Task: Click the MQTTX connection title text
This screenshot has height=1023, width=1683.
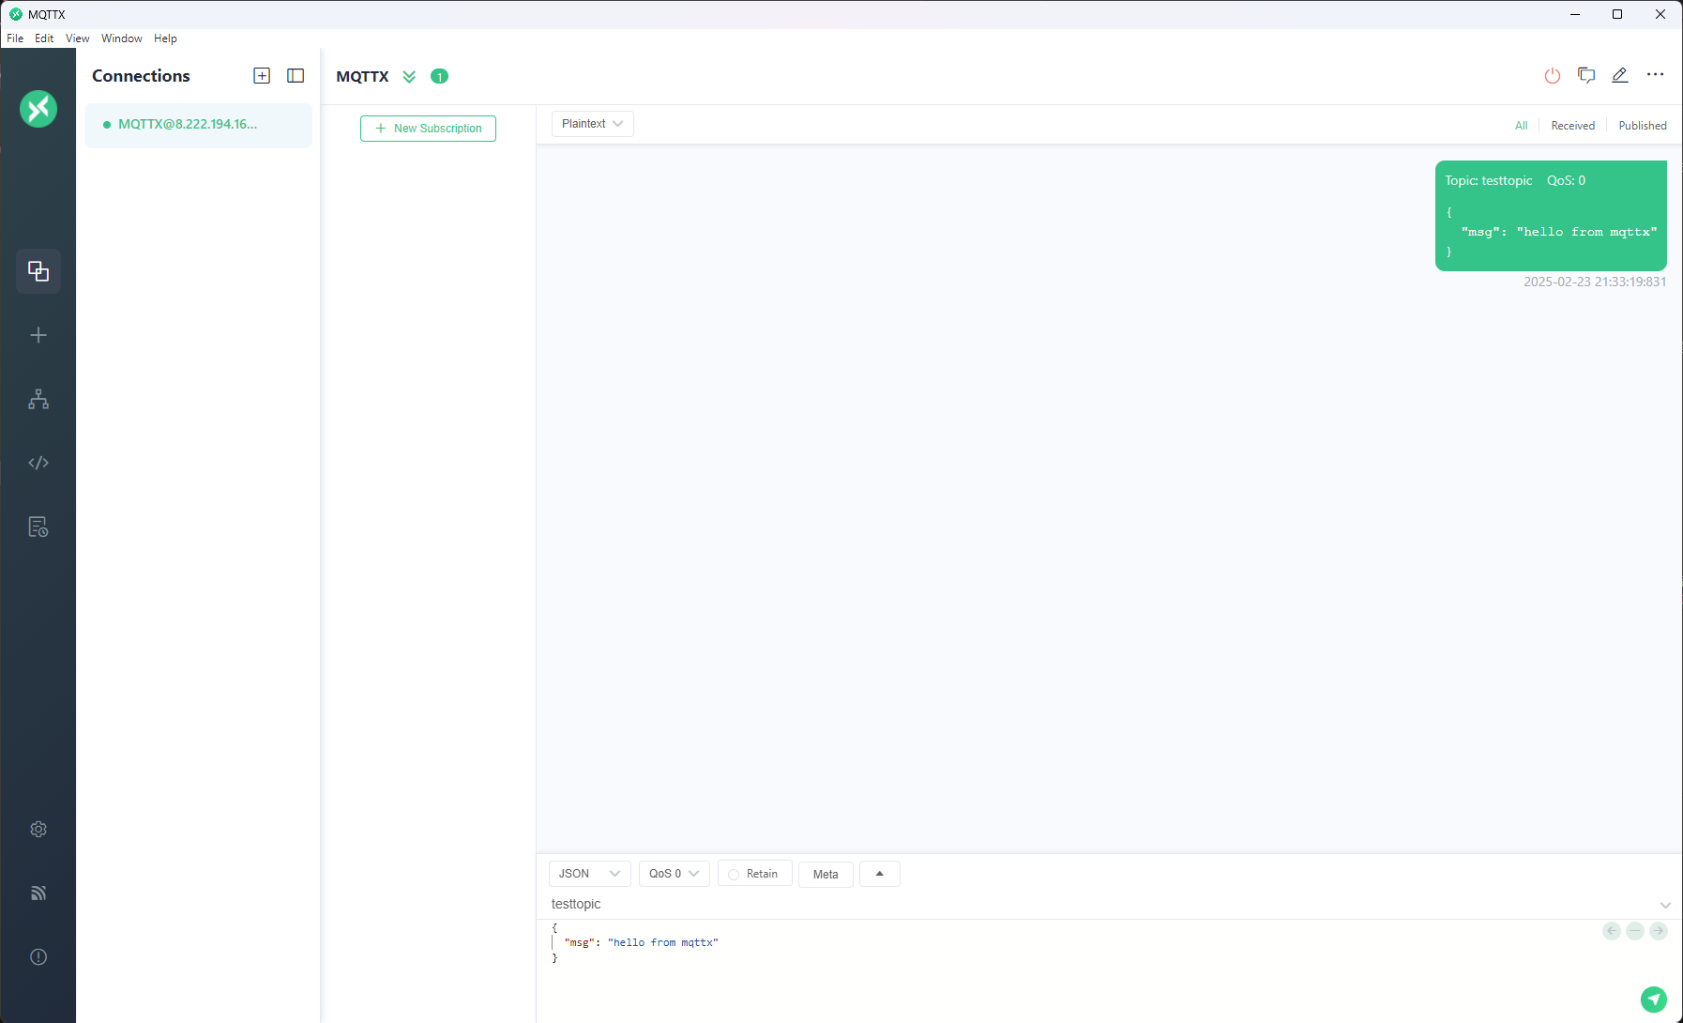Action: 362,77
